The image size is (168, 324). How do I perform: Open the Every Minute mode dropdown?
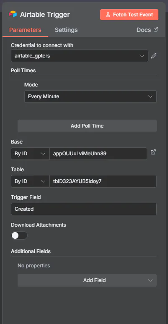pos(90,97)
